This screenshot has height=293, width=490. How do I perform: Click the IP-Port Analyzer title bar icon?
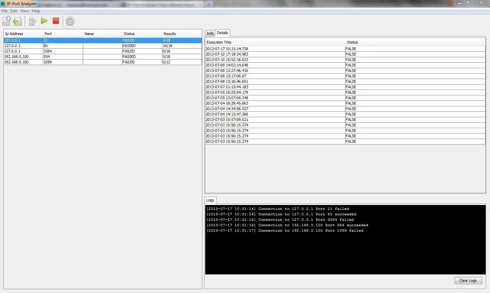(3, 3)
